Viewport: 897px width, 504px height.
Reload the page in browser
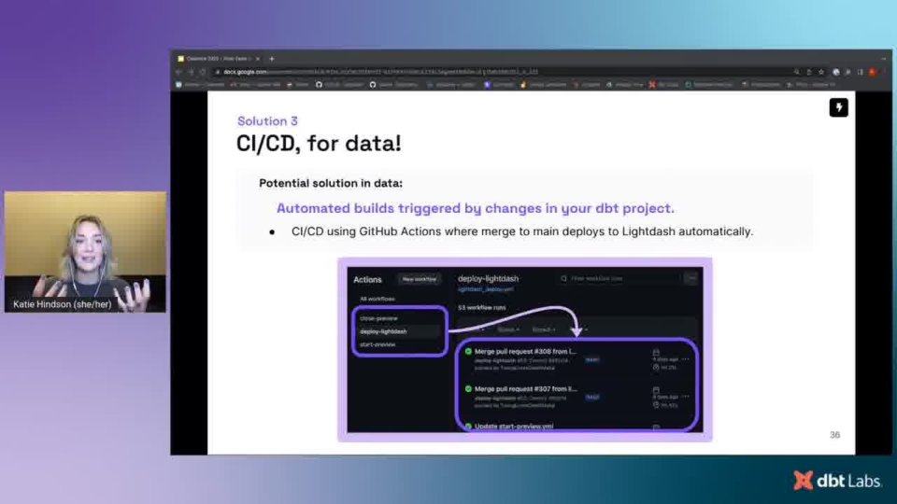pyautogui.click(x=203, y=72)
